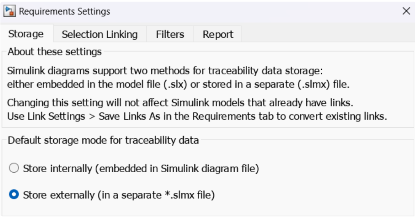415x217 pixels.
Task: Click the 'Store internally (embedded in Simulink diagram file)' label
Action: click(141, 169)
